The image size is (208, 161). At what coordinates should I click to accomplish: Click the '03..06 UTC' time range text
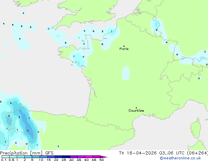[x=172, y=153]
